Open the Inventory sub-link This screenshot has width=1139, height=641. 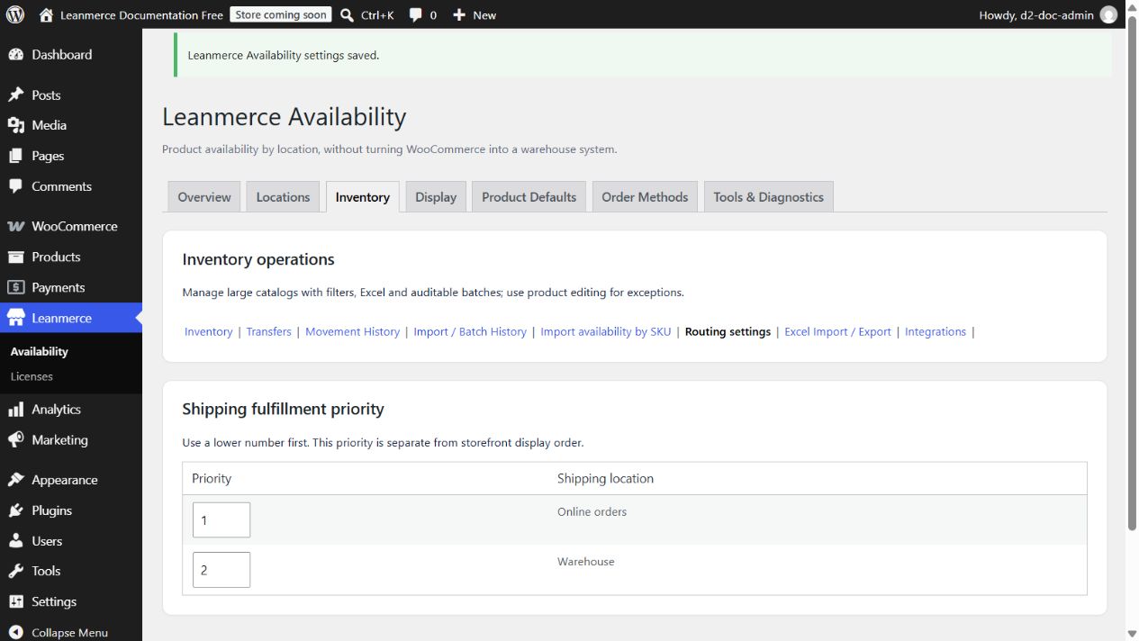(209, 331)
